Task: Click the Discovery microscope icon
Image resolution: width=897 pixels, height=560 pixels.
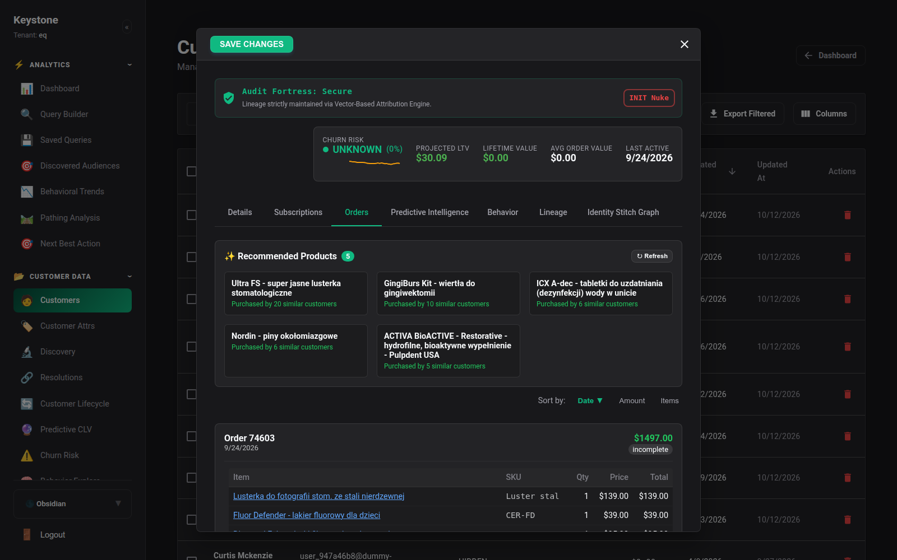Action: point(27,352)
